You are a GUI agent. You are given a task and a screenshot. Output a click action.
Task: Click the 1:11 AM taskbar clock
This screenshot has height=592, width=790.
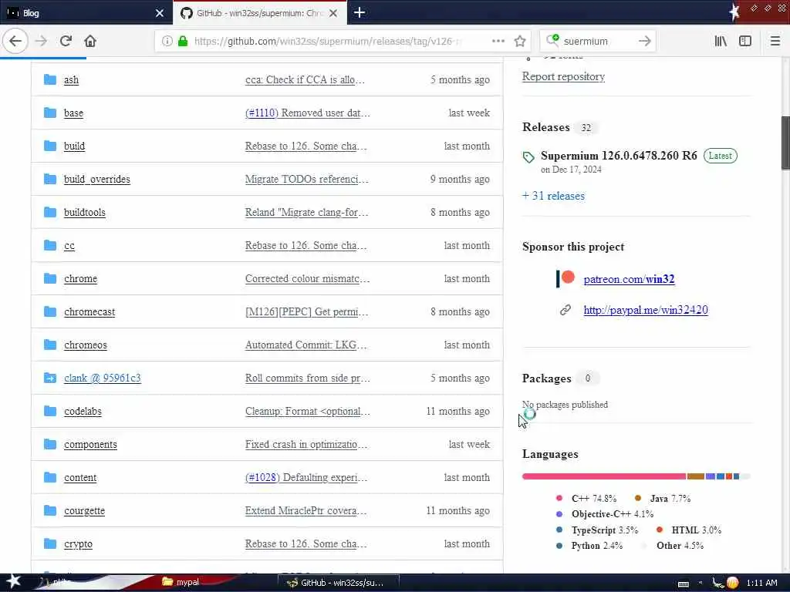tap(761, 583)
